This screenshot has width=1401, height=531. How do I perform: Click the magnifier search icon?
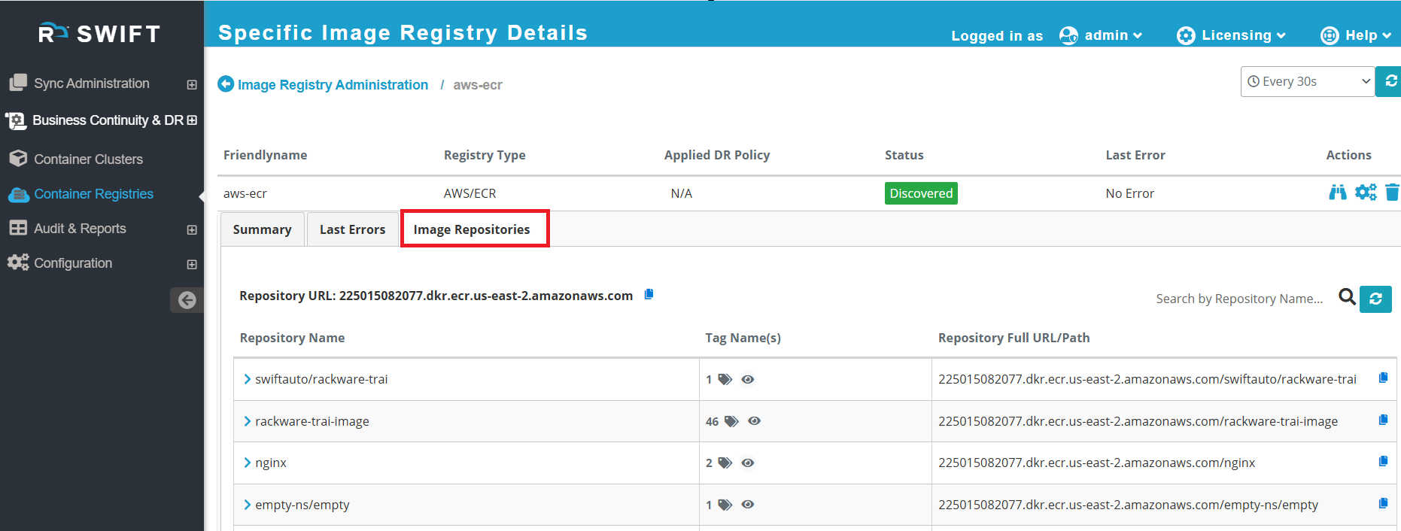coord(1347,297)
